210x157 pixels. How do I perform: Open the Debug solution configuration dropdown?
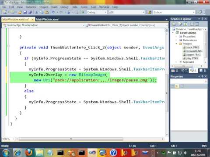point(105,12)
